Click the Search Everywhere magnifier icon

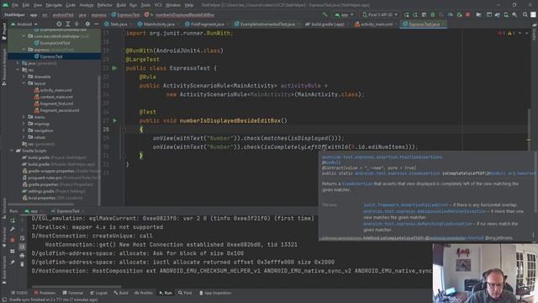[x=525, y=15]
